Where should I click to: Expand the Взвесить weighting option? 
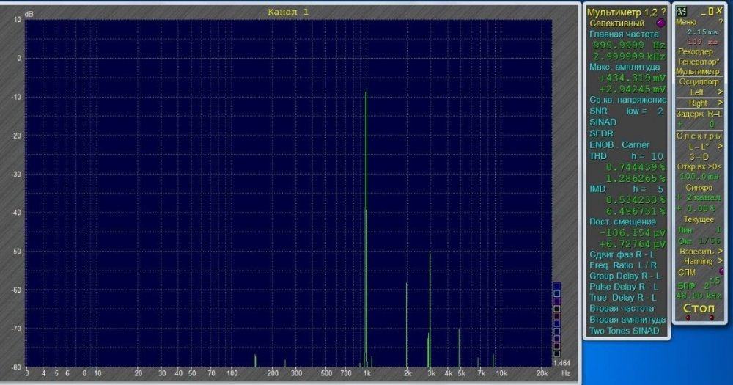720,251
